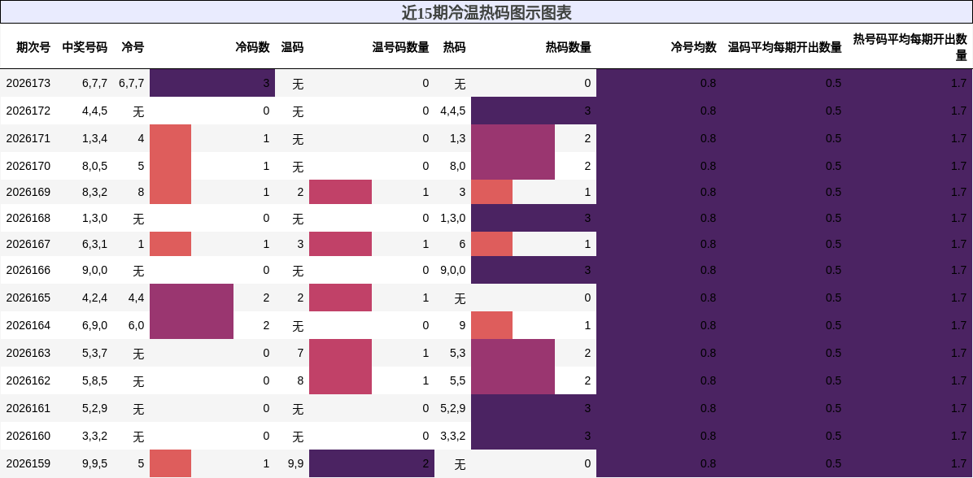Click hot code 5,5 in row 2026162
Screen dimensions: 973x478
458,380
